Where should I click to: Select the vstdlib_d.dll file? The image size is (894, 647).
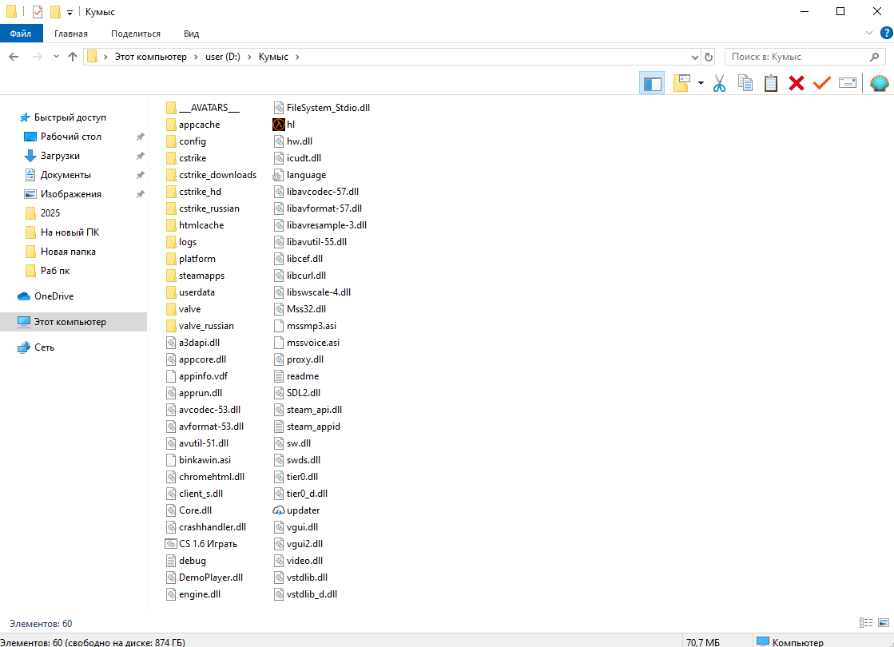point(306,594)
